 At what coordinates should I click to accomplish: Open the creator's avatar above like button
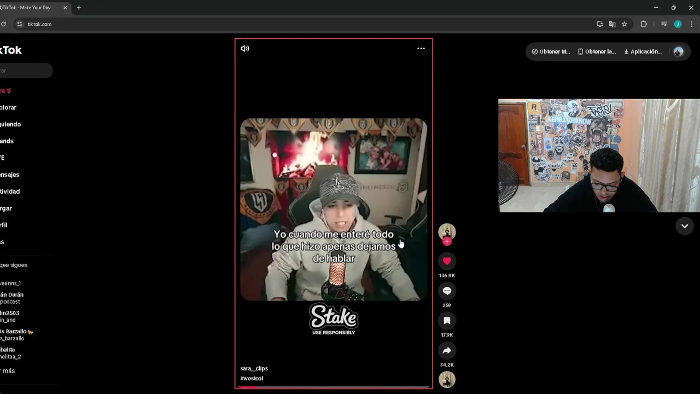coord(447,231)
